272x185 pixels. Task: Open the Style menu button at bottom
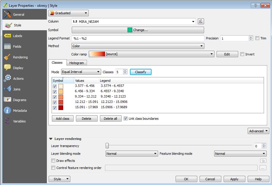59,179
